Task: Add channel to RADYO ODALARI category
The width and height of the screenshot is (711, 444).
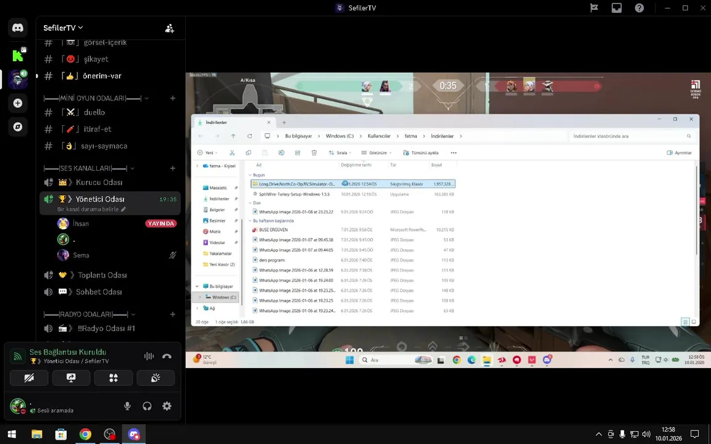Action: tap(173, 314)
